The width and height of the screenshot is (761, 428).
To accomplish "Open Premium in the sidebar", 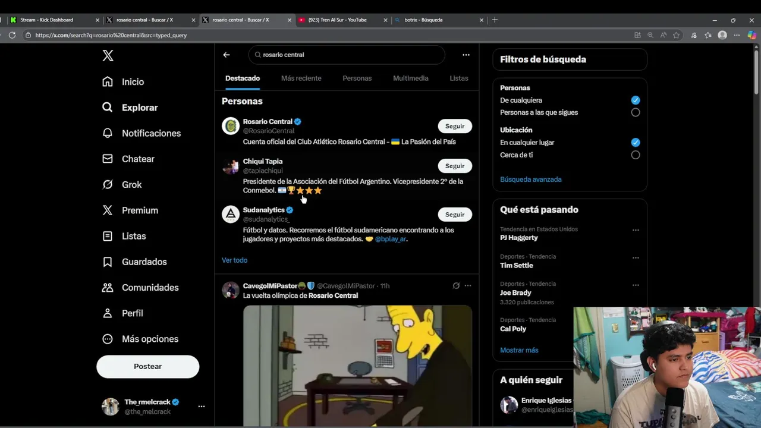I will 130,210.
